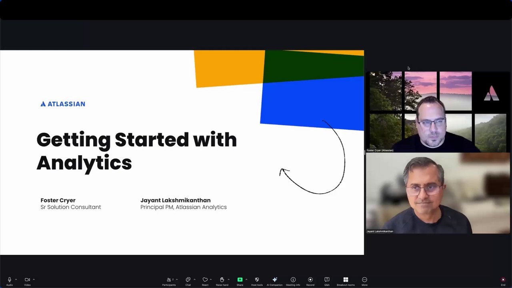Viewport: 512px width, 288px height.
Task: Expand the React options caret
Action: tap(212, 280)
